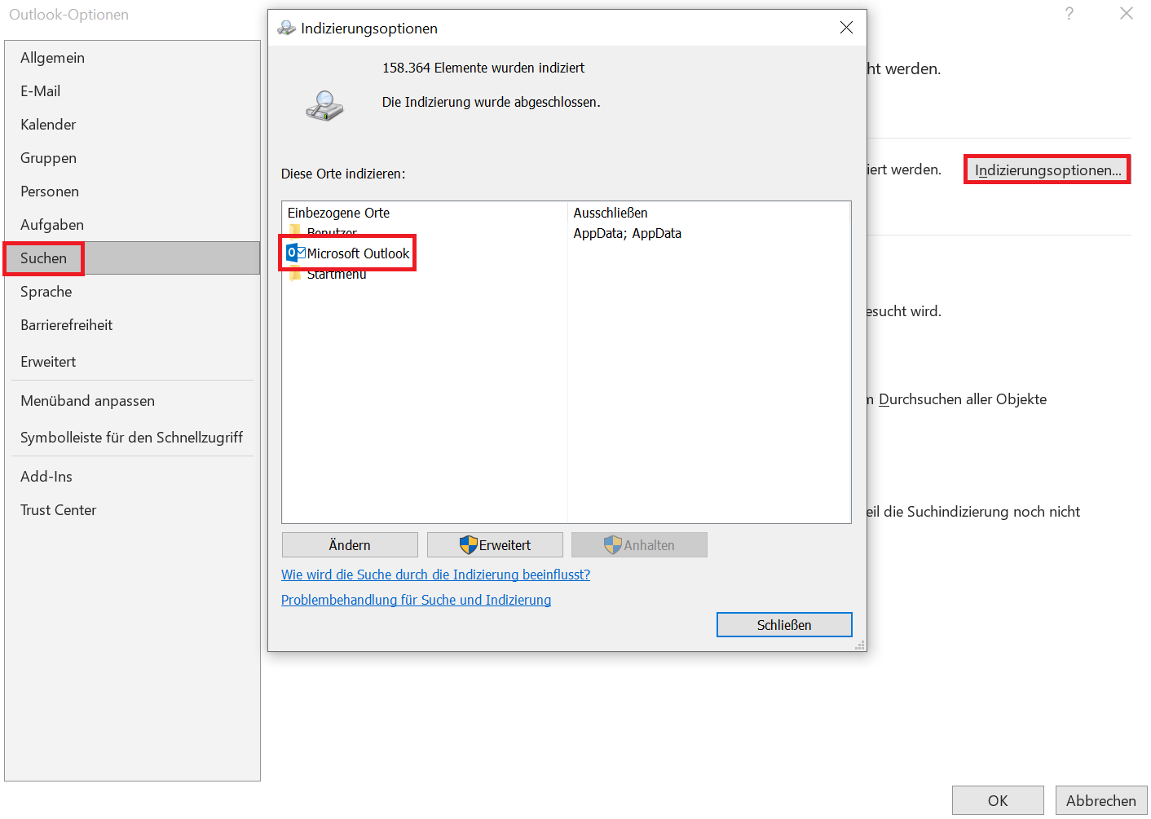Select Gruppen in the sidebar
The height and width of the screenshot is (819, 1151).
pyautogui.click(x=132, y=158)
